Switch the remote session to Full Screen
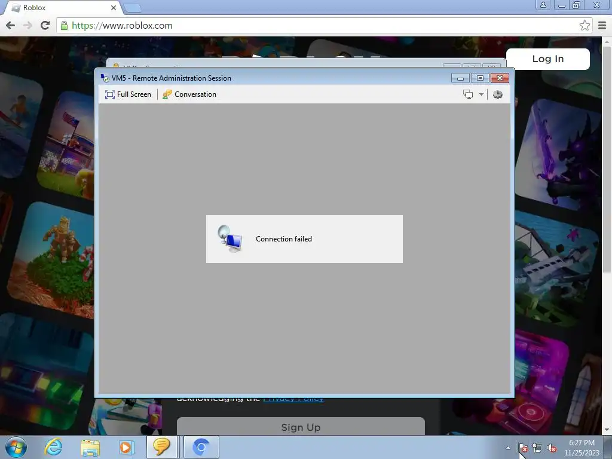612x459 pixels. (128, 94)
